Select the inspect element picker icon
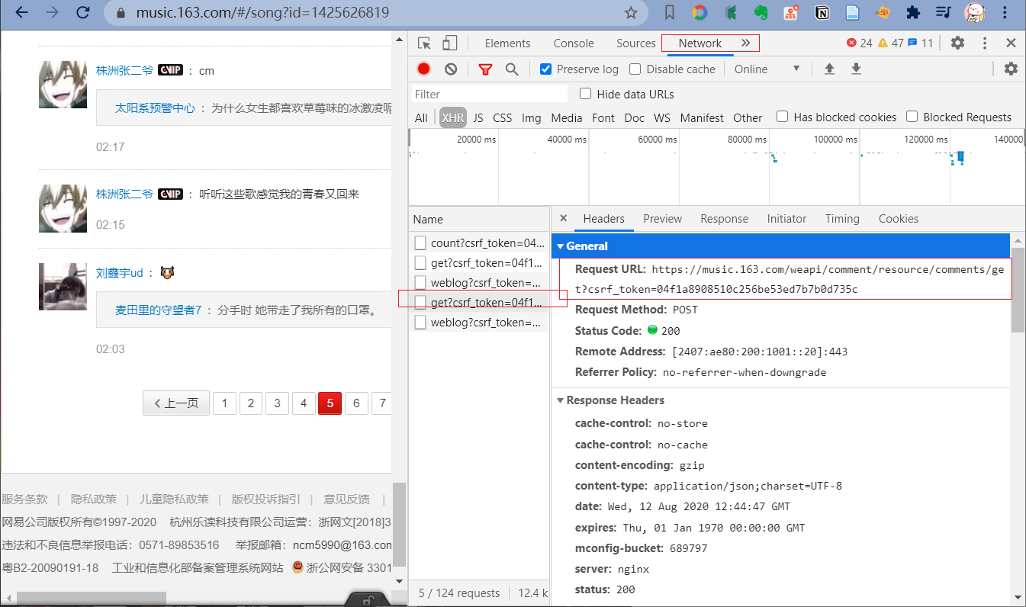Viewport: 1026px width, 607px height. [x=425, y=43]
